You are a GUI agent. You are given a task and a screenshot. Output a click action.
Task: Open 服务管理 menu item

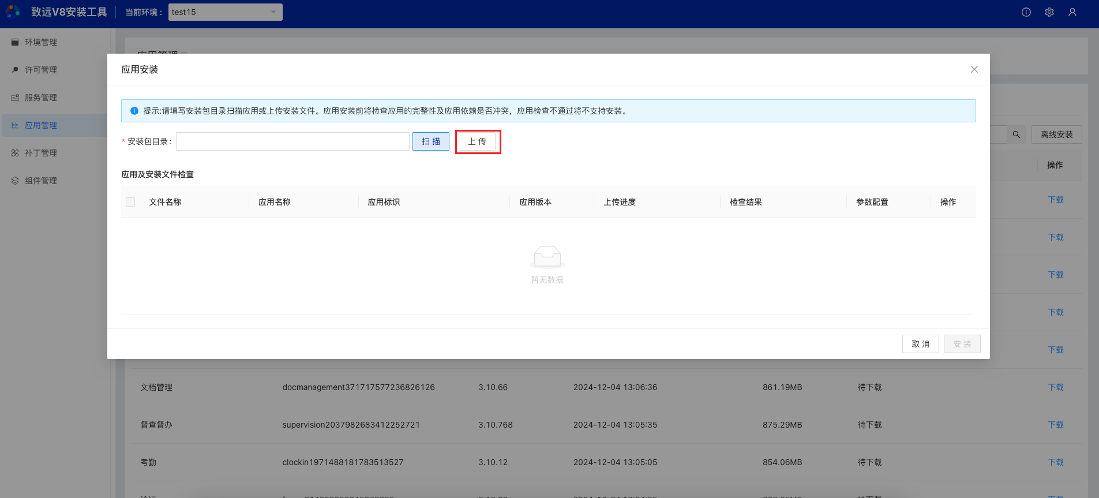(40, 98)
